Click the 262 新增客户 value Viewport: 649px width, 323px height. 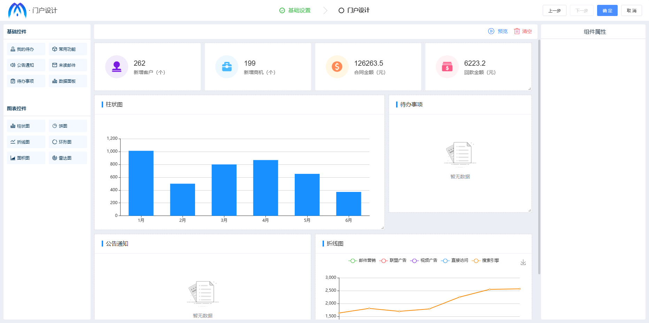139,63
